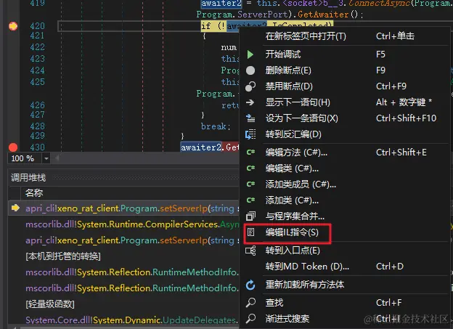Click the 名称 column header in call stack
This screenshot has height=329, width=453.
pos(34,193)
